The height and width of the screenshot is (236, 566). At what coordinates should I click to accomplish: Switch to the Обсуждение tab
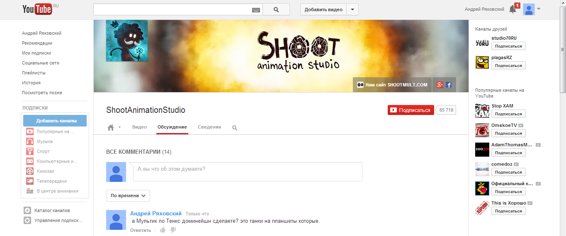pos(172,127)
